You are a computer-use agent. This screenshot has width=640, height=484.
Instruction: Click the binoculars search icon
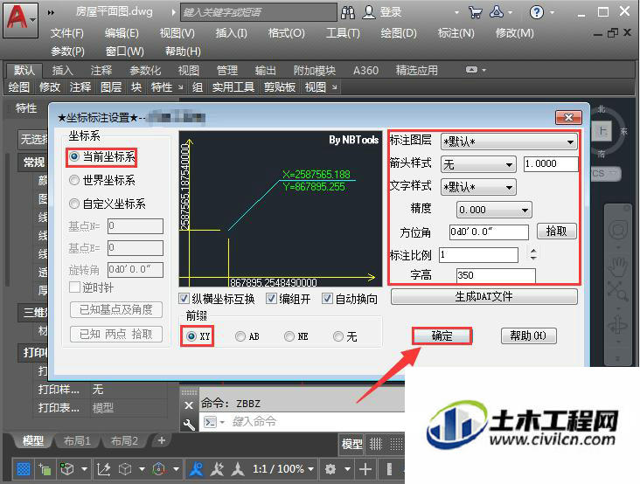coord(348,12)
